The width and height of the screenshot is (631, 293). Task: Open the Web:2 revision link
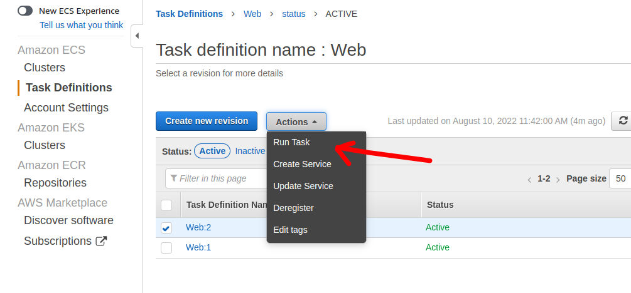198,228
